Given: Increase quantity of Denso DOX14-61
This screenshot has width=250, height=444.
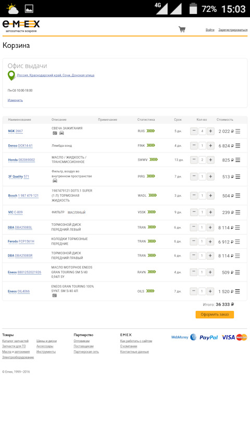Looking at the screenshot, I should click(210, 146).
